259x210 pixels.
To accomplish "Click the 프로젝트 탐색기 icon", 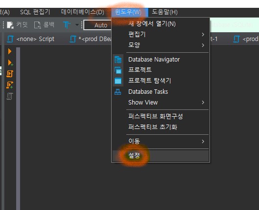I will coord(118,81).
